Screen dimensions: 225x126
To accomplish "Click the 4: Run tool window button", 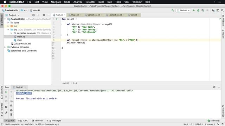I will point(9,120).
